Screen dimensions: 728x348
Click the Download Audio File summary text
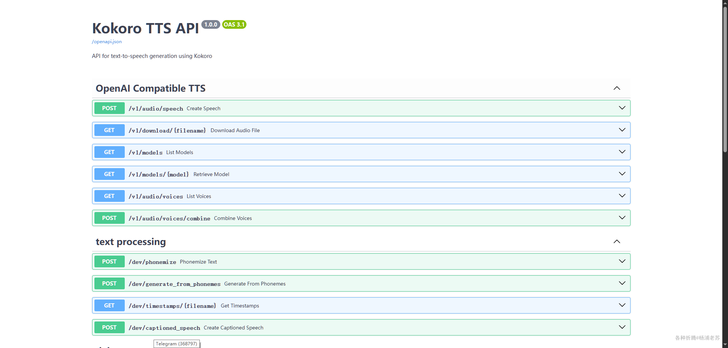235,131
